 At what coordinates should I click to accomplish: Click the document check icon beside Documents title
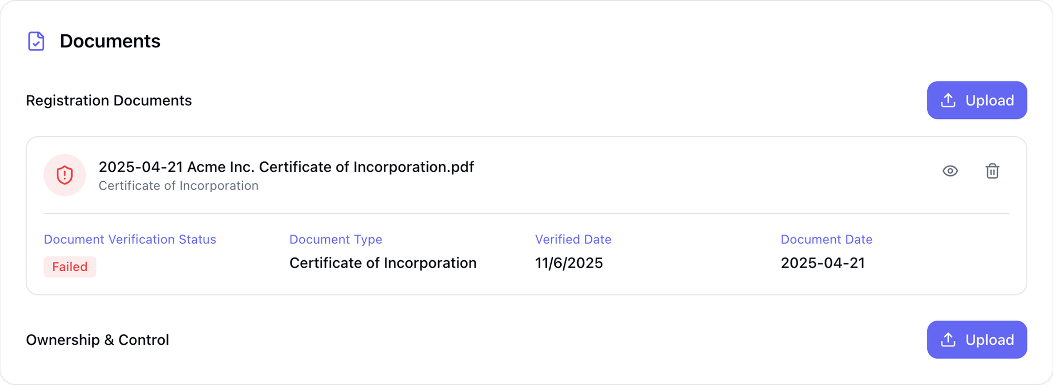36,41
